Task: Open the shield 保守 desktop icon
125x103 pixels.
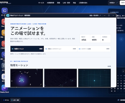Action: point(4,55)
